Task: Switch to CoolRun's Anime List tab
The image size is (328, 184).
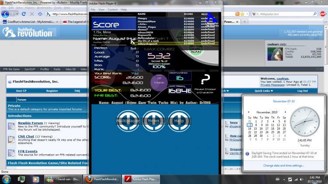Action: coord(31,22)
